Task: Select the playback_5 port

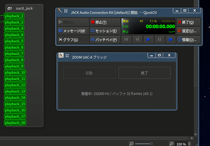Action: click(14, 41)
